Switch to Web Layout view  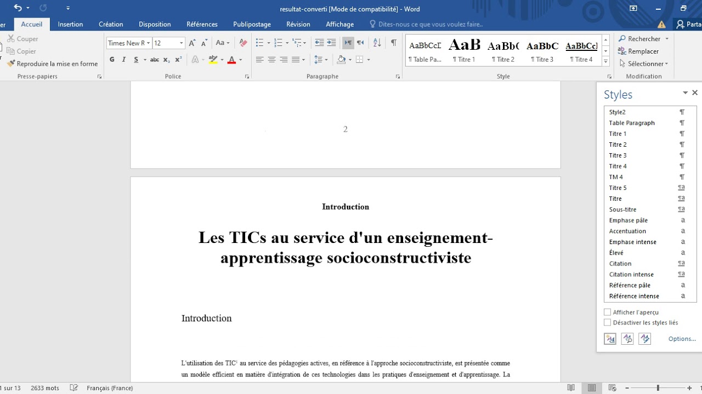612,388
